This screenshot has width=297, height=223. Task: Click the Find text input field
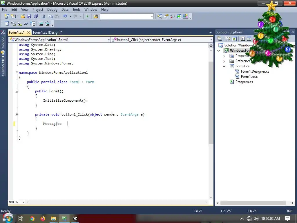125,17
